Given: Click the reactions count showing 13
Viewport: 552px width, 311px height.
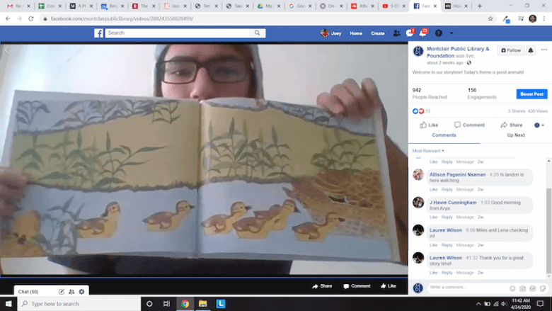Looking at the screenshot, I should [x=427, y=111].
